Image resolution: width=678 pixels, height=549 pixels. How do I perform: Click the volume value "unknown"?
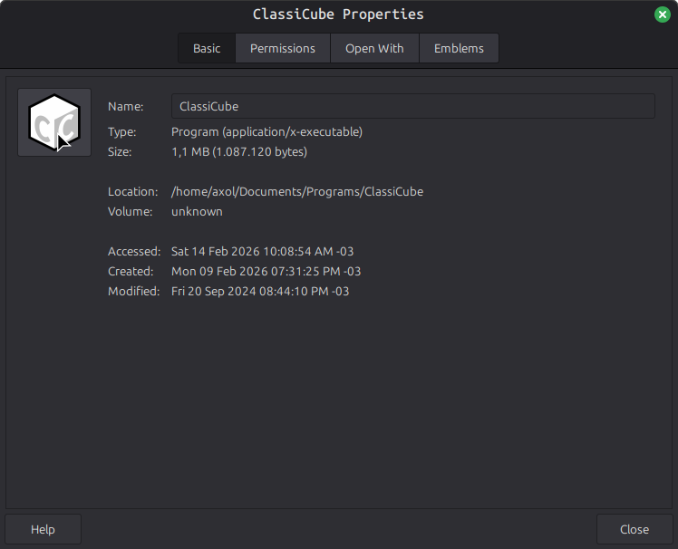197,211
